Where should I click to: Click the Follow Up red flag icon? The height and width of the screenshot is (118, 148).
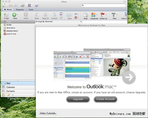pyautogui.click(x=103, y=15)
